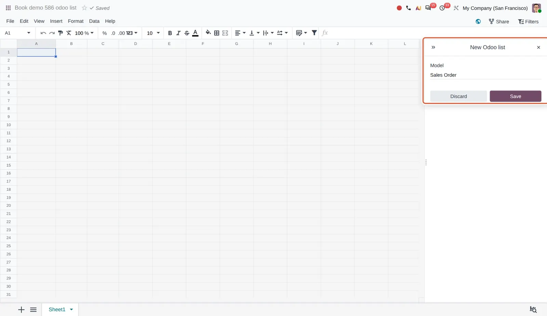547x316 pixels.
Task: Open the View menu
Action: 39,21
